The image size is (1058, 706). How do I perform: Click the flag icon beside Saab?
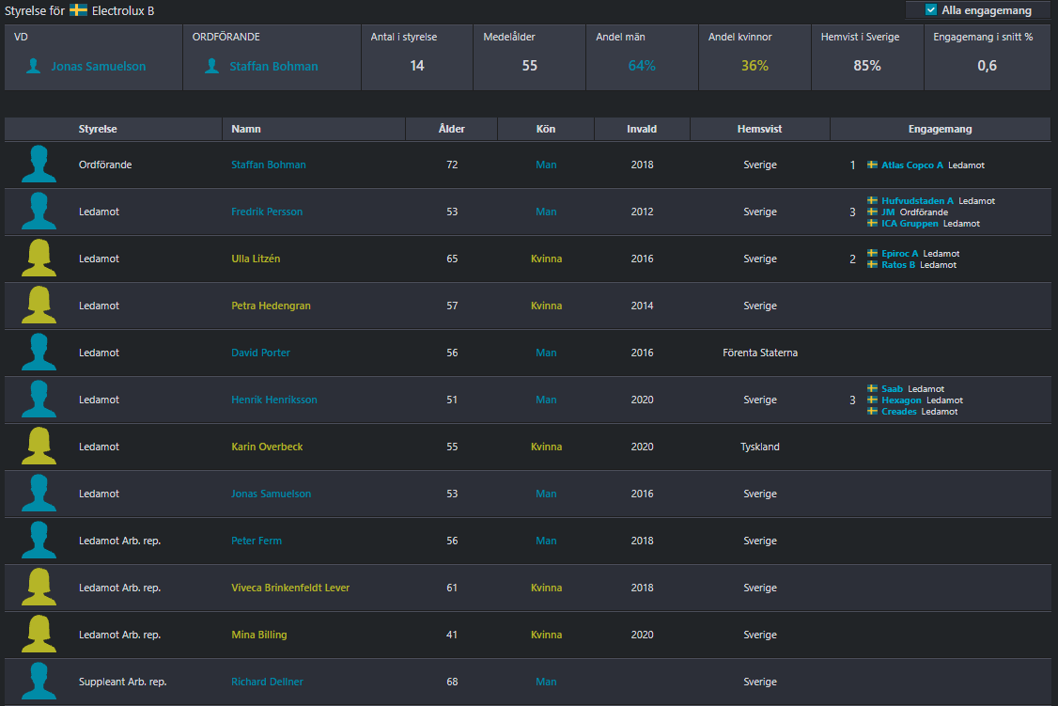point(873,389)
